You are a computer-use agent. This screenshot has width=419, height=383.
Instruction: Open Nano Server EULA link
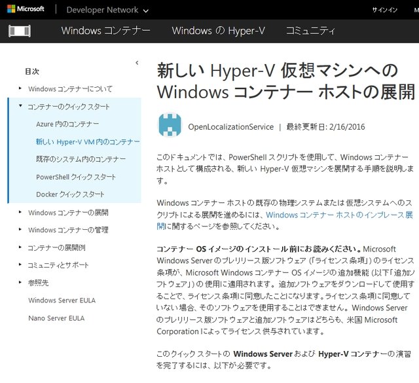click(x=56, y=318)
